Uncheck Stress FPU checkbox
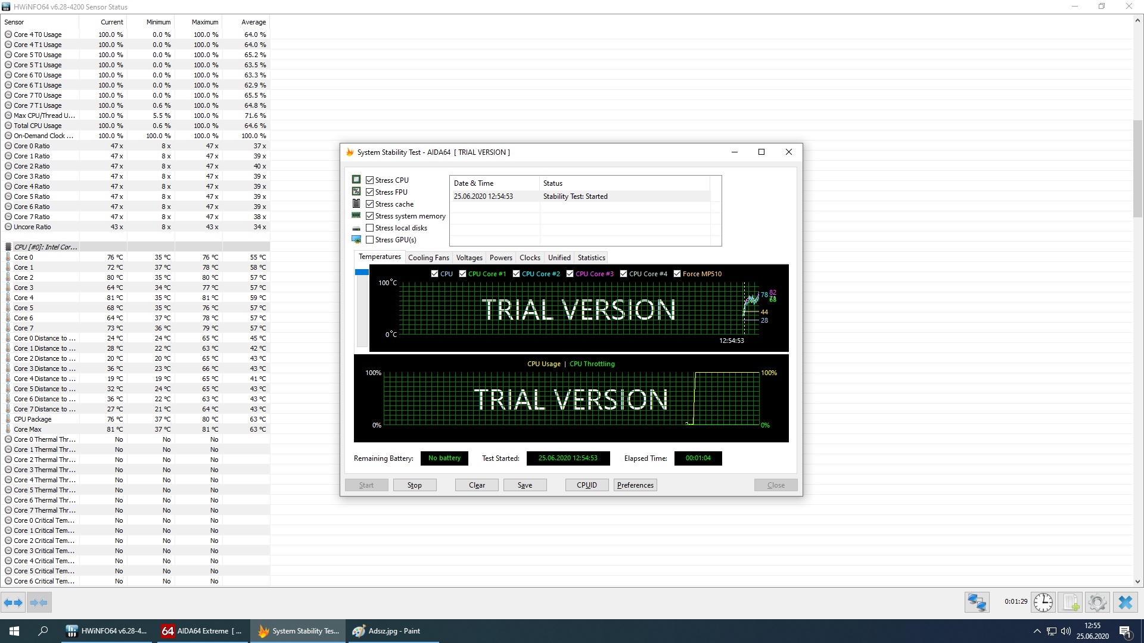This screenshot has width=1144, height=643. pos(370,192)
